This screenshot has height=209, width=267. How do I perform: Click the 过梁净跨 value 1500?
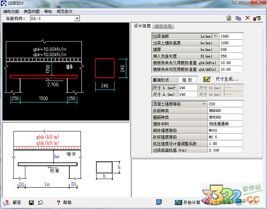point(231,36)
